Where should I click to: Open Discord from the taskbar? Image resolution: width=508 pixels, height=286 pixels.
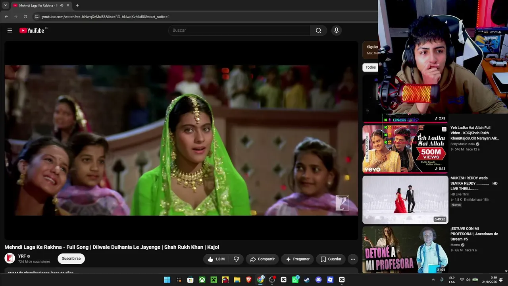click(318, 280)
